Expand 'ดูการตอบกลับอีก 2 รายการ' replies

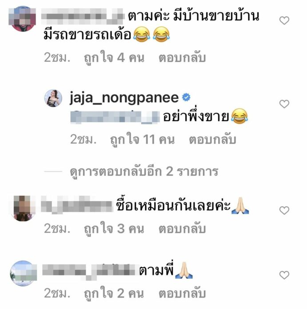pyautogui.click(x=144, y=171)
